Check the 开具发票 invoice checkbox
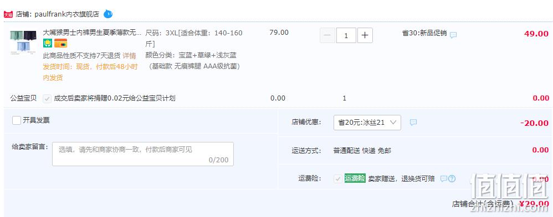Screen dimensions: 553x217 point(17,120)
